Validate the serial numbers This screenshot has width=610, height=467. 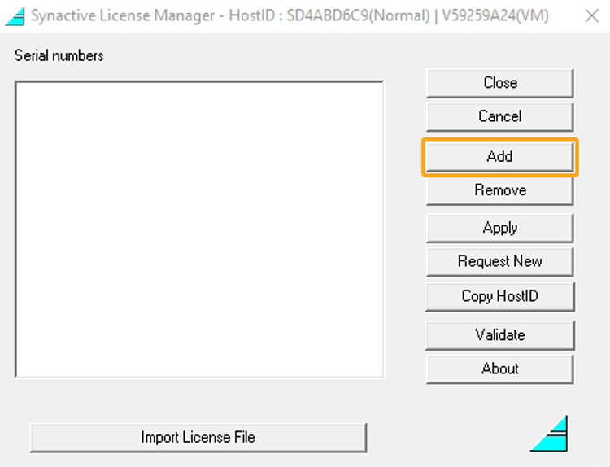[x=500, y=335]
